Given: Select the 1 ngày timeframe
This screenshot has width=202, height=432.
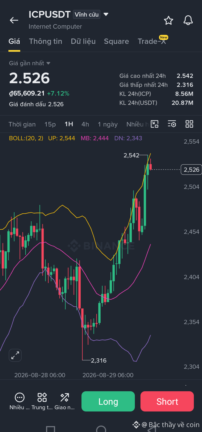Looking at the screenshot, I should point(108,124).
